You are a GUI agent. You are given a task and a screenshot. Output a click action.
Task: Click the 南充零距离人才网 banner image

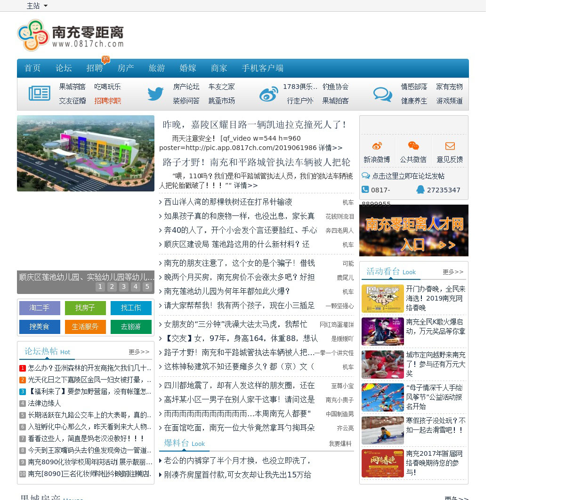tap(413, 230)
